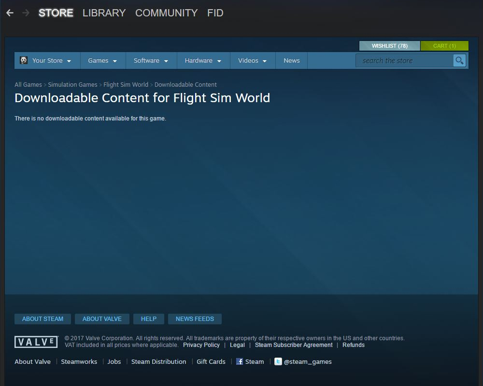Go to the COMMUNITY tab
The image size is (483, 386).
(166, 13)
